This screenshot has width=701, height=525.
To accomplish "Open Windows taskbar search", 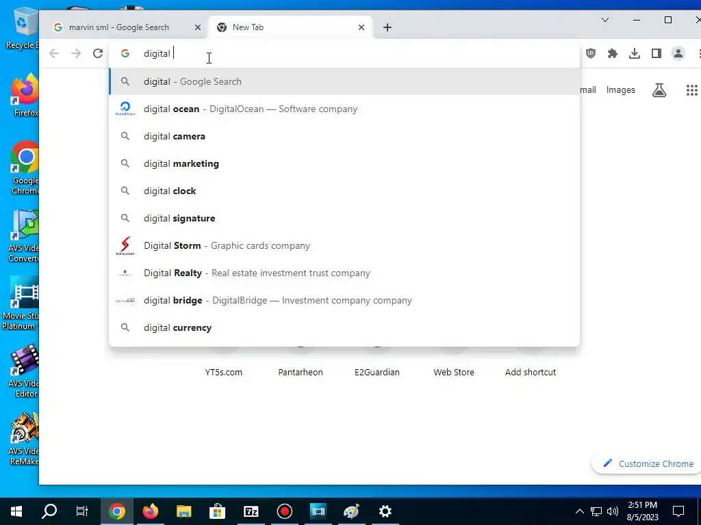I will [x=49, y=511].
